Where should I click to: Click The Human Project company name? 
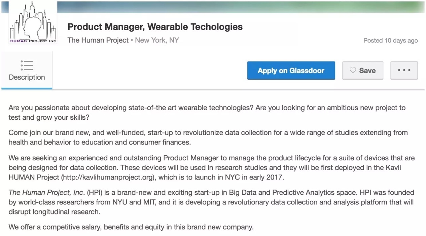(98, 40)
